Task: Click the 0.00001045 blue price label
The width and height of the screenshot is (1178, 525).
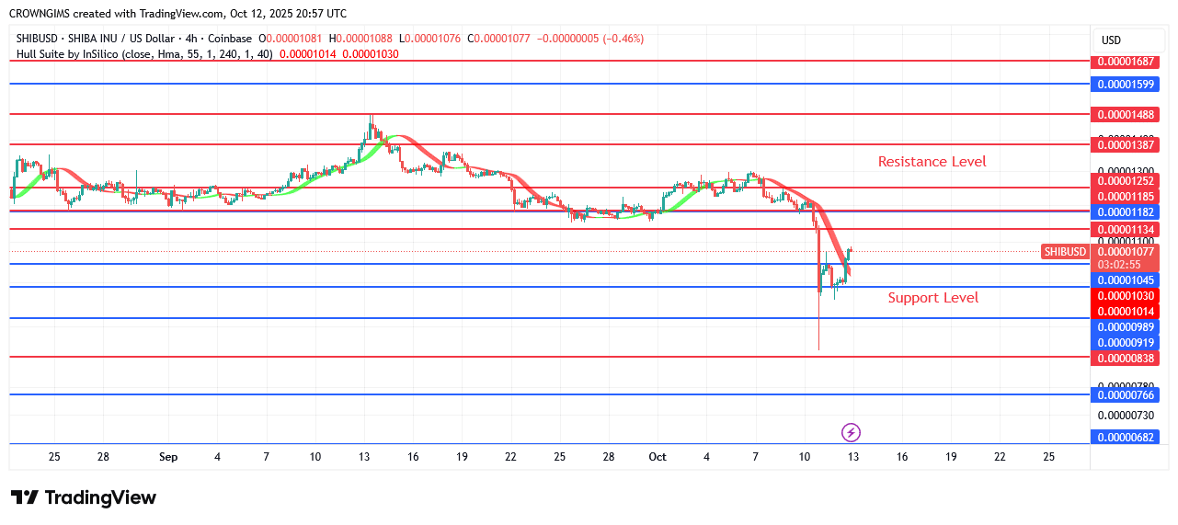Action: [x=1122, y=280]
